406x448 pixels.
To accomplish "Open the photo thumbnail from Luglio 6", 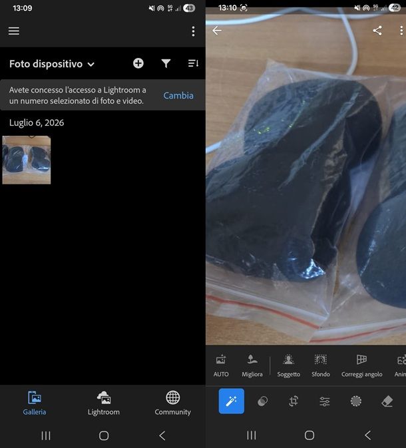I will pyautogui.click(x=27, y=160).
